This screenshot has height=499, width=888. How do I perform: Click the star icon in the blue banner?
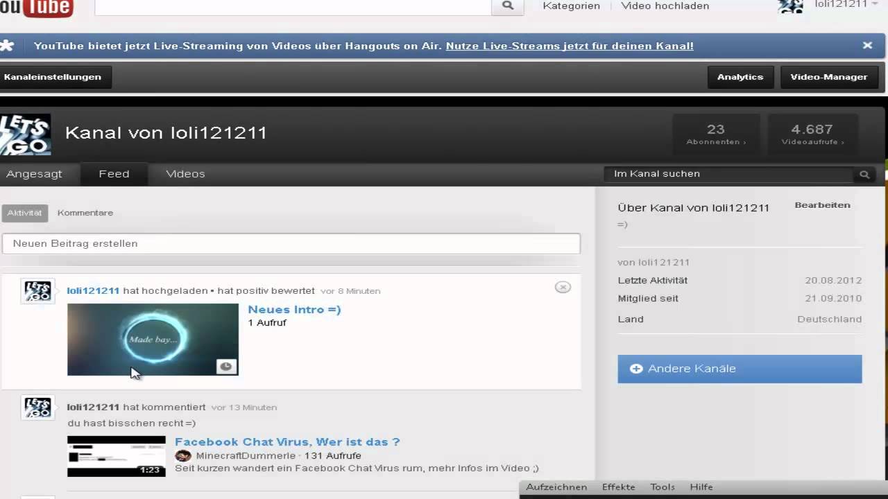pyautogui.click(x=7, y=46)
